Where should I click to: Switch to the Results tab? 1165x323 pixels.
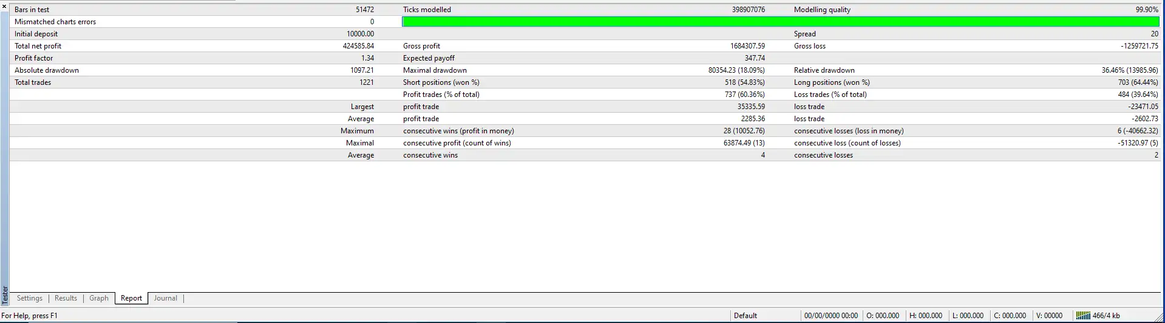(x=66, y=298)
